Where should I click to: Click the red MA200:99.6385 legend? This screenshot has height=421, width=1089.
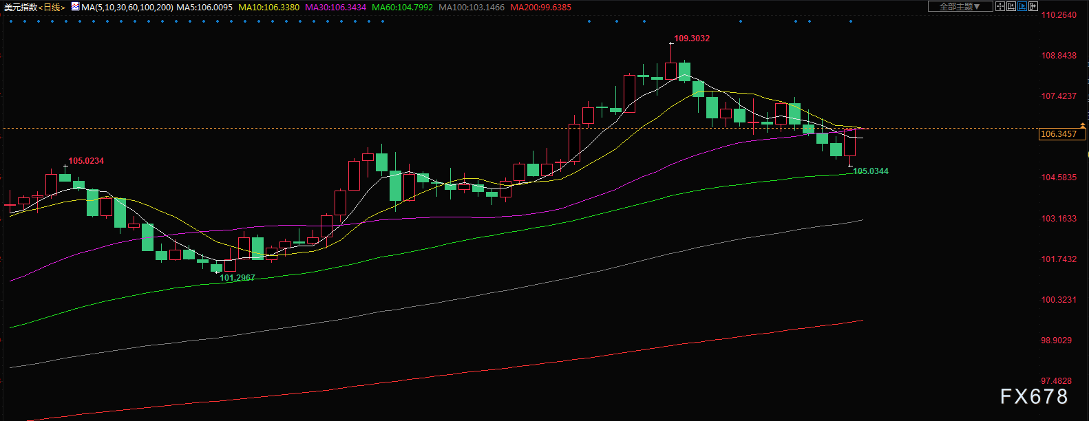coord(541,8)
